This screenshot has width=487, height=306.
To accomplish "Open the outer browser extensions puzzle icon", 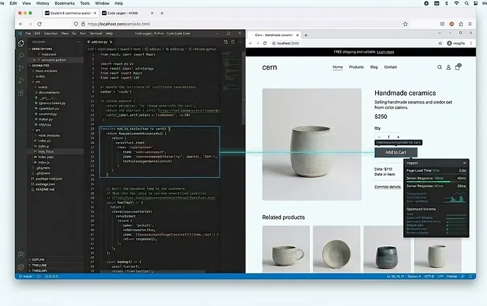I will pyautogui.click(x=461, y=24).
